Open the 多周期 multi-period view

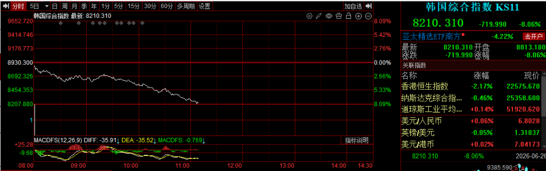(x=186, y=6)
